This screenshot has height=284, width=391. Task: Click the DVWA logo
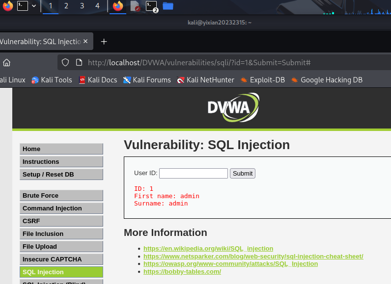[233, 107]
